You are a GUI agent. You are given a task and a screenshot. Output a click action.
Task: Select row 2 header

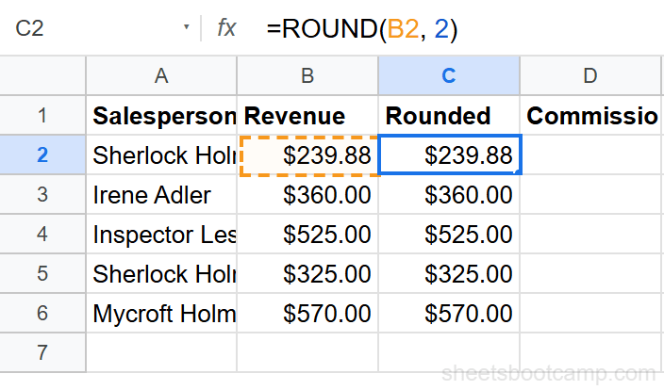(42, 154)
